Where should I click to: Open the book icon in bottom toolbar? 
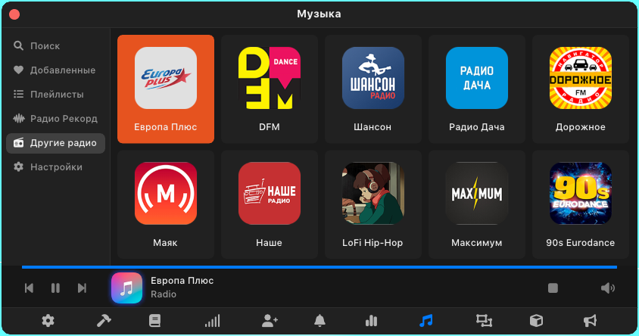point(154,321)
